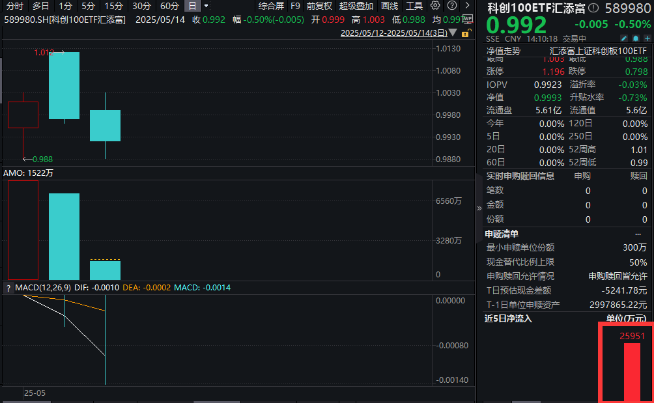The height and width of the screenshot is (403, 654).
Task: Open chart settings gear icon
Action: pyautogui.click(x=436, y=6)
